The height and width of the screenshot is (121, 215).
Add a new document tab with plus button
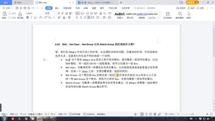click(121, 2)
